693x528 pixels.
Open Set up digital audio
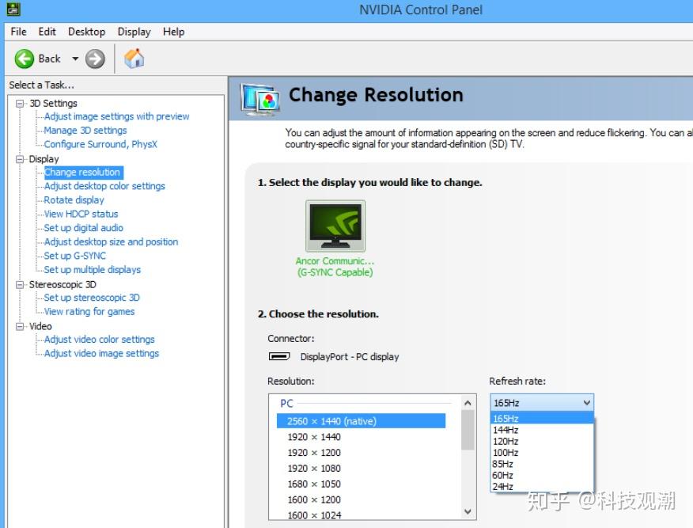(84, 228)
